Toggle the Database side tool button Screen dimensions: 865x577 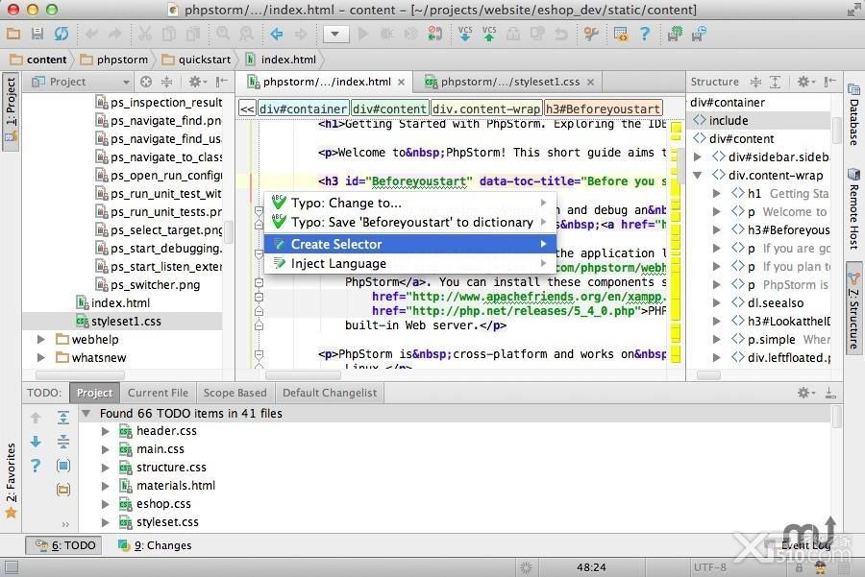[853, 114]
